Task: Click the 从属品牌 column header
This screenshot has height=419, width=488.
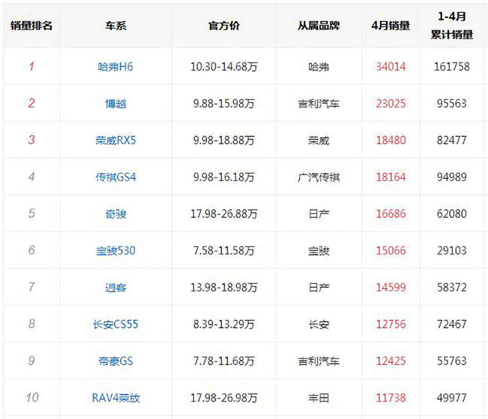Action: point(319,26)
